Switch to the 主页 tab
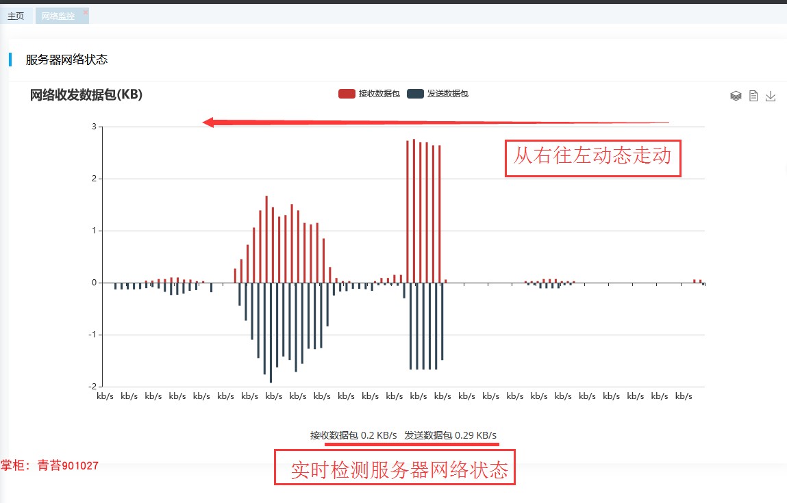787x503 pixels. [16, 16]
